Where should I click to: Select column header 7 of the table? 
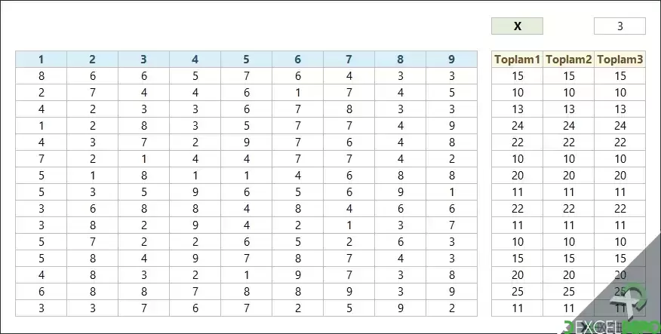coord(349,60)
